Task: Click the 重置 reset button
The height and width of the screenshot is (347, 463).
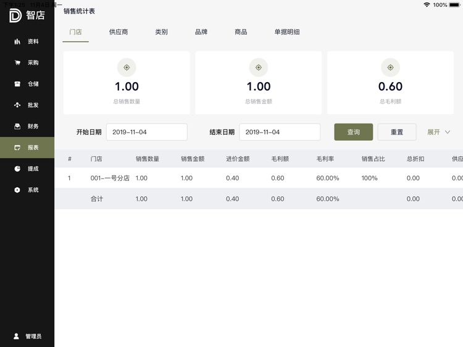Action: click(x=397, y=132)
